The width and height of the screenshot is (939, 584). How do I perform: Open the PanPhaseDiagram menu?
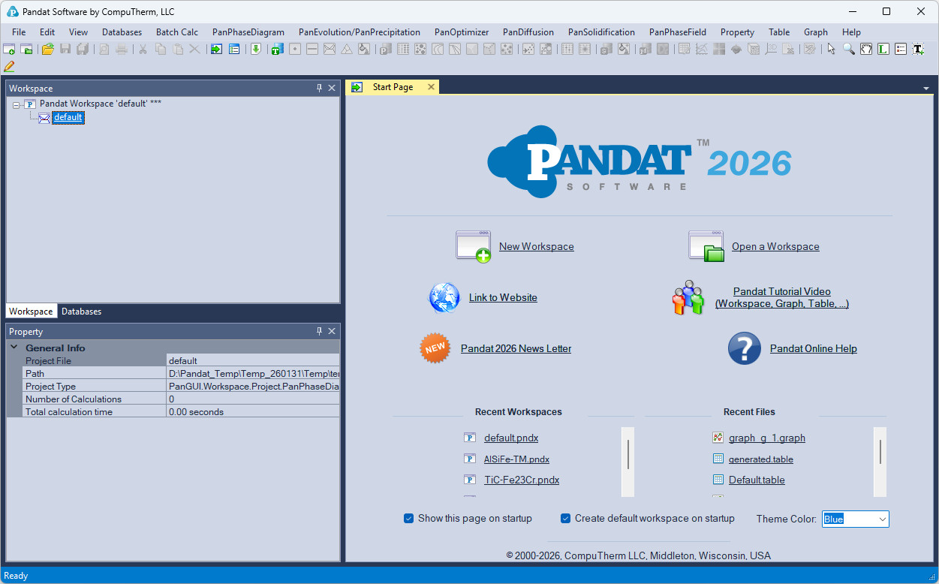coord(248,32)
